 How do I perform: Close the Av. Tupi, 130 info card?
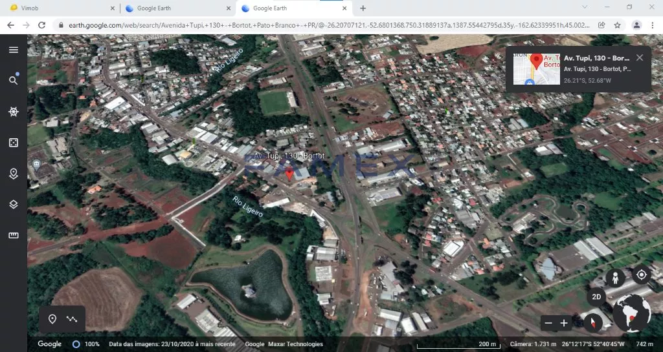pos(640,57)
